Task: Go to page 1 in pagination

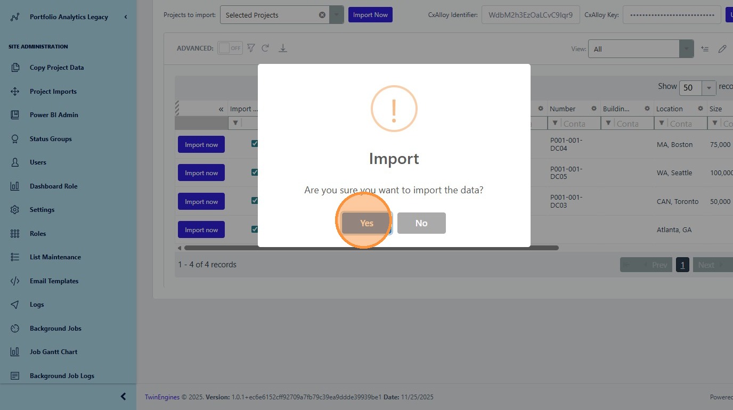Action: (x=682, y=265)
